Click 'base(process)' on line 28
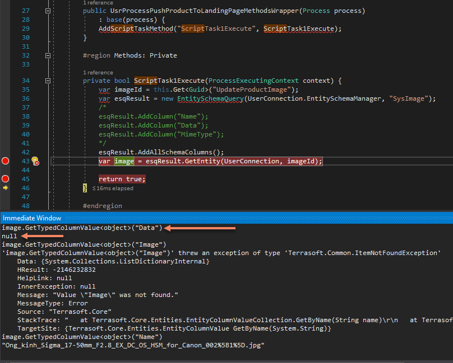The width and height of the screenshot is (453, 363). coord(132,20)
